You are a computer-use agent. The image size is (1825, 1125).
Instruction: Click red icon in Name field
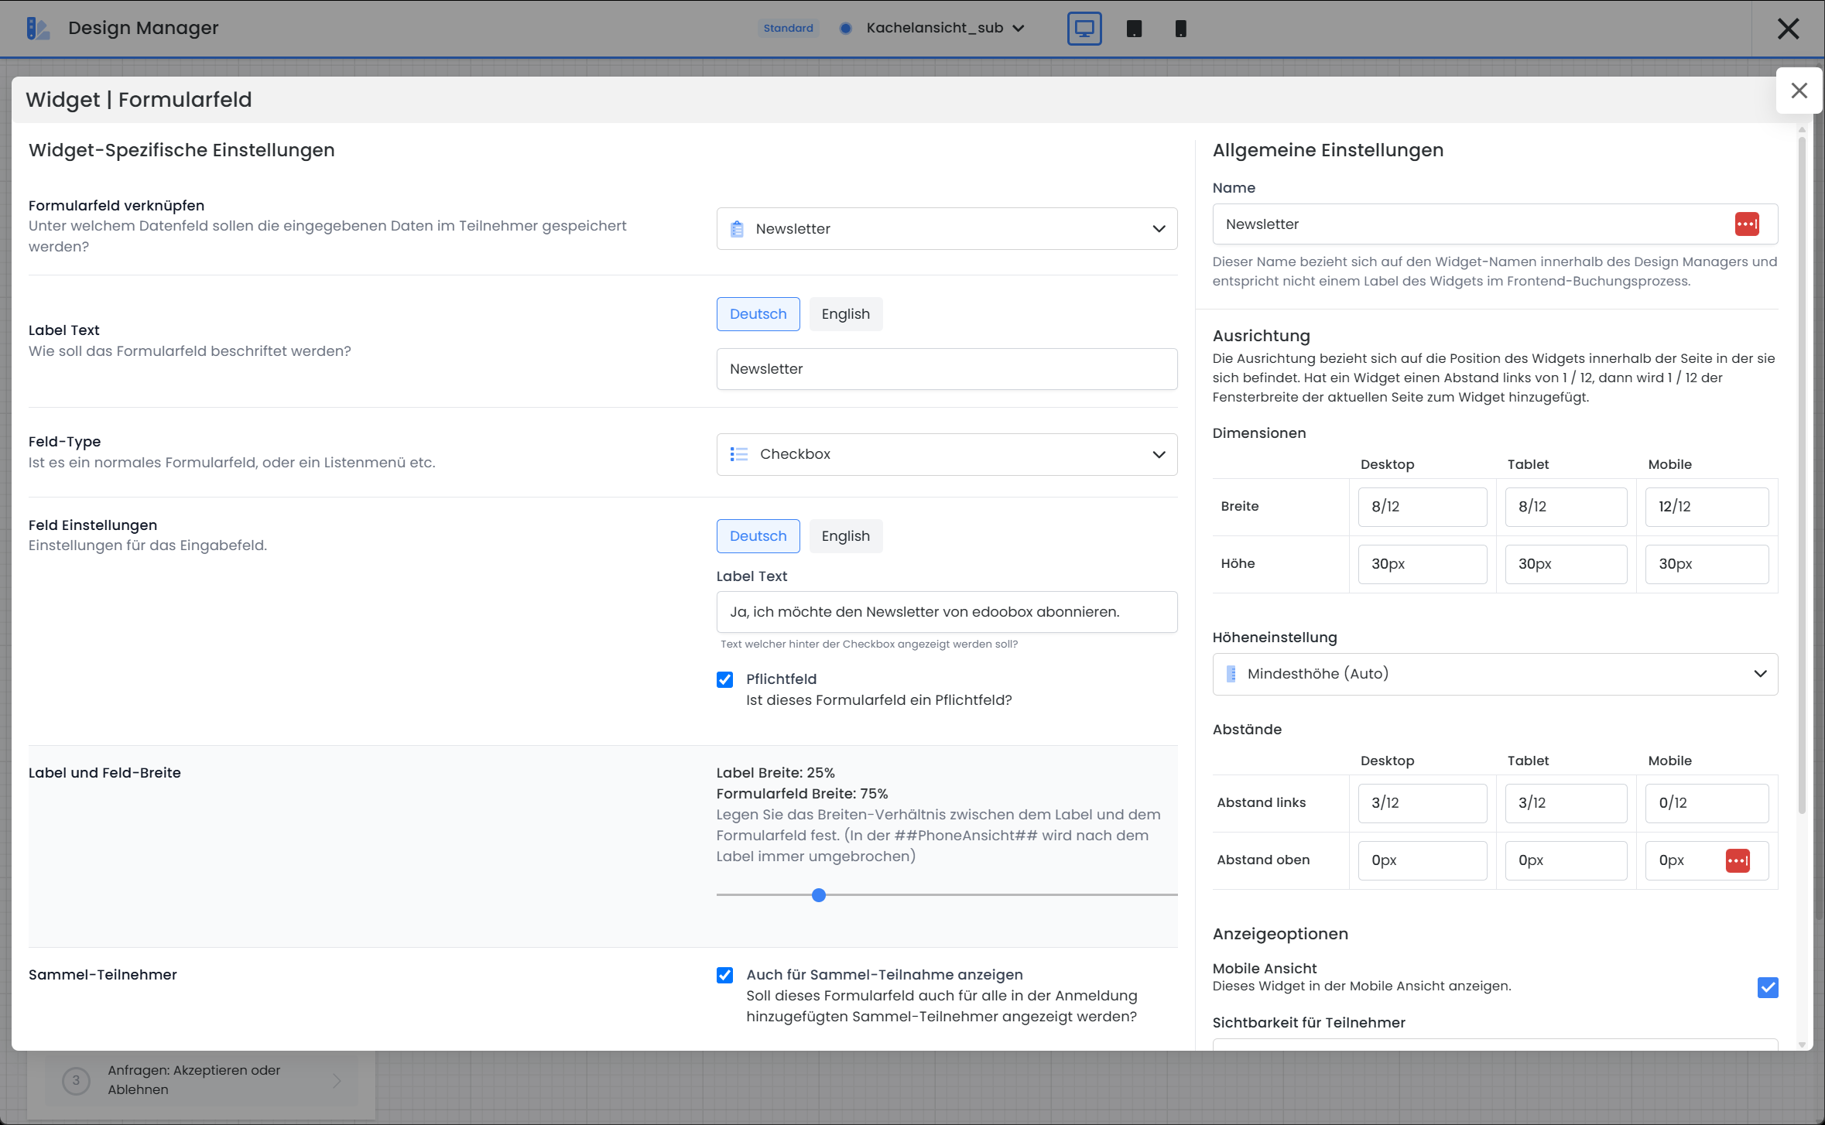point(1747,224)
